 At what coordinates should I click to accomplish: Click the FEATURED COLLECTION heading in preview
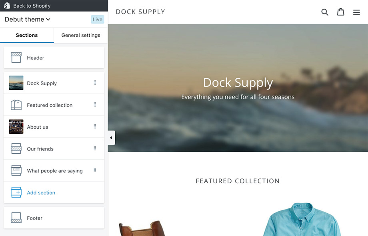tap(238, 181)
